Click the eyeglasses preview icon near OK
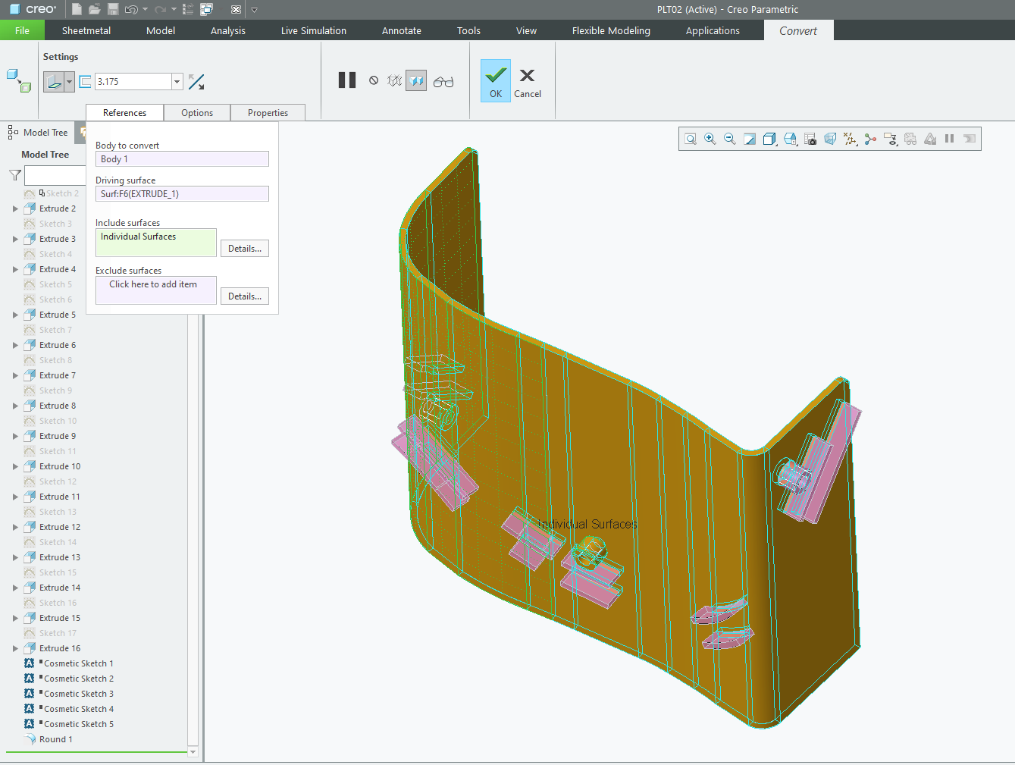The image size is (1015, 765). tap(443, 80)
